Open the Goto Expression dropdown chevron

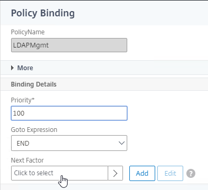pos(121,143)
